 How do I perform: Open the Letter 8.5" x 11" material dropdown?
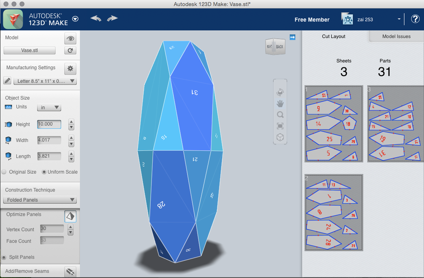[45, 81]
